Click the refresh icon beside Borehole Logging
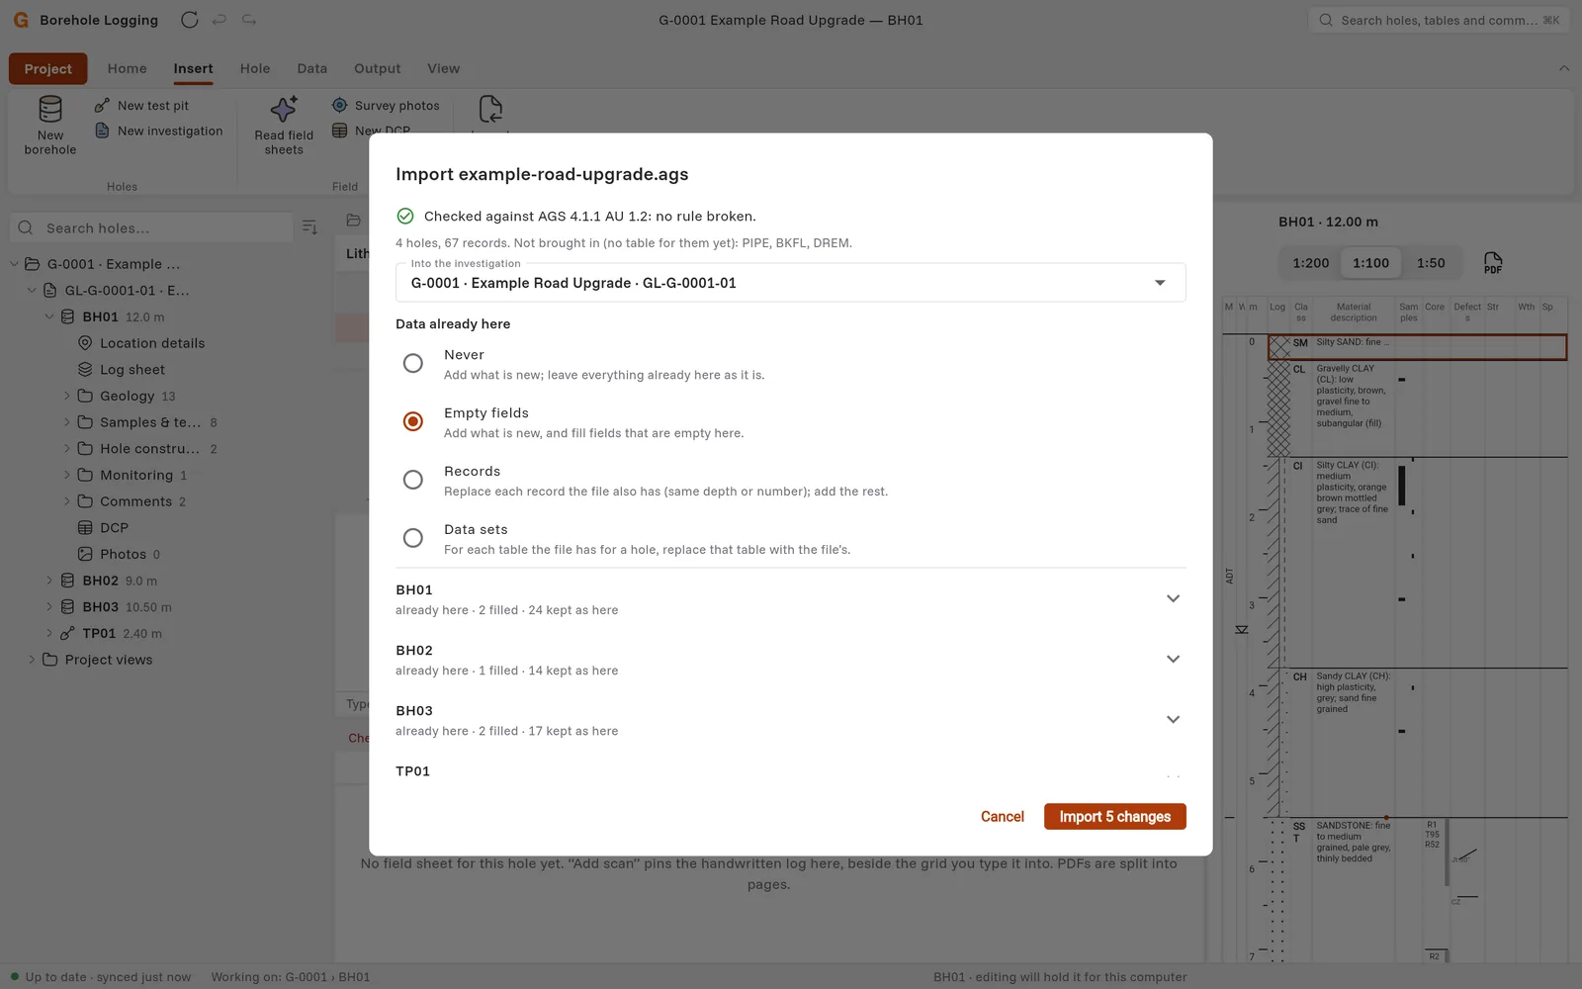The height and width of the screenshot is (989, 1582). [190, 20]
